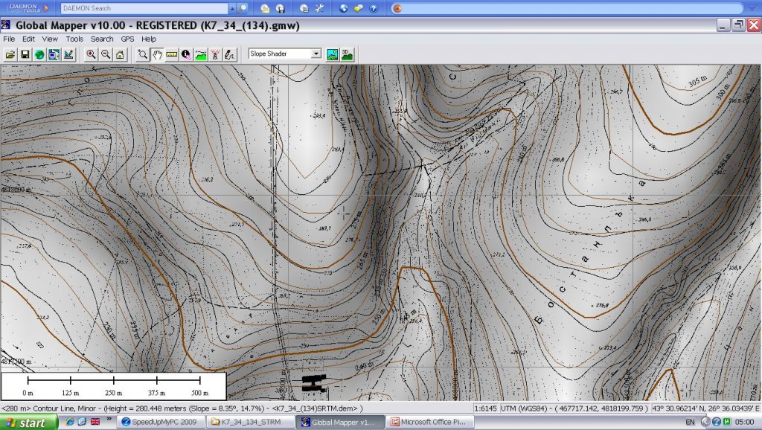The image size is (762, 430).
Task: Save the workspace with the floppy disk icon
Action: click(x=25, y=54)
